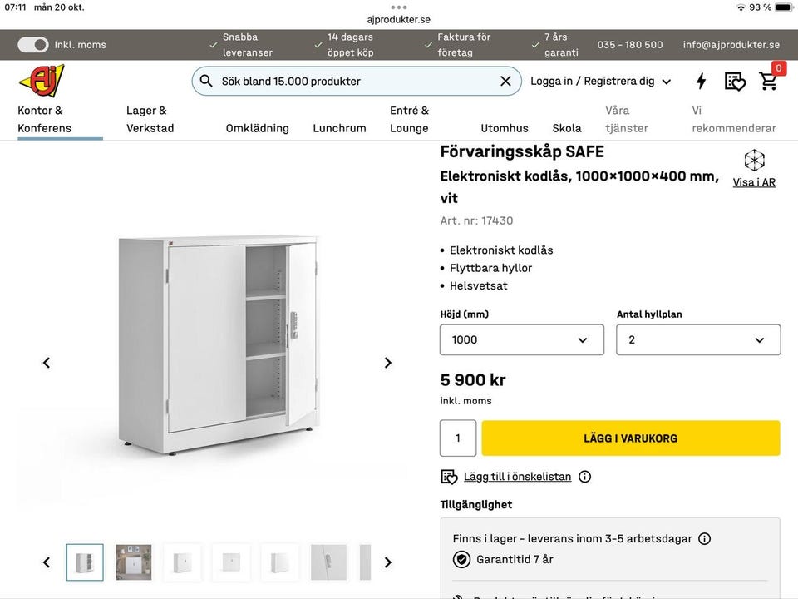Click the magnifying glass search icon
The image size is (798, 599).
207,81
